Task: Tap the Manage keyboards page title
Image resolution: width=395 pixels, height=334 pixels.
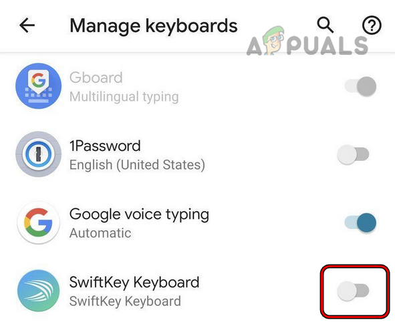Action: (x=154, y=26)
